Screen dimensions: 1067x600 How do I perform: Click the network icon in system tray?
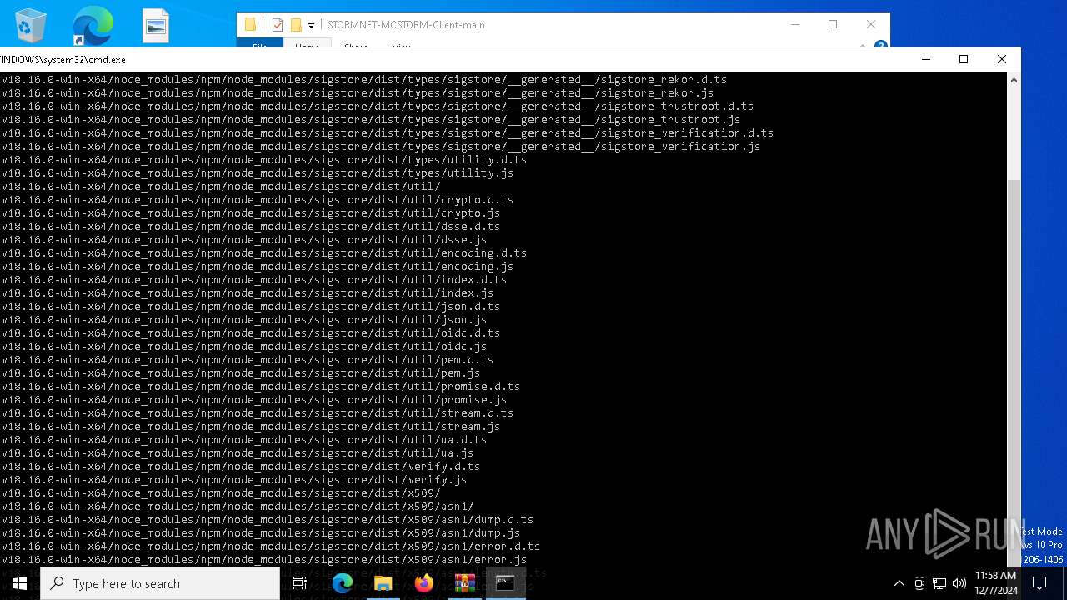coord(939,583)
